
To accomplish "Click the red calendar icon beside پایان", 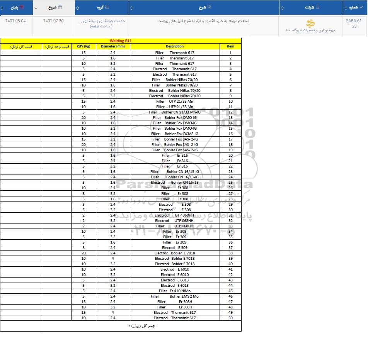I will pyautogui.click(x=22, y=7).
